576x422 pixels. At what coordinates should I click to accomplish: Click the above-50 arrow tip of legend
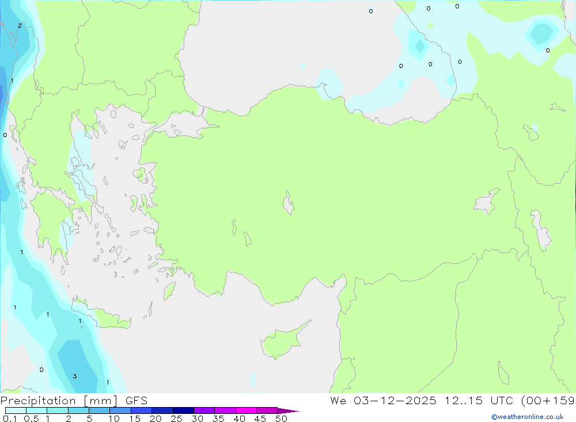tap(288, 411)
